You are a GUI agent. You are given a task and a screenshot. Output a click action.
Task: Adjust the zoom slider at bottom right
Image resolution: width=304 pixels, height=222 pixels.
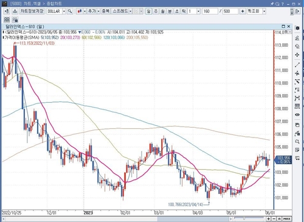[244, 218]
